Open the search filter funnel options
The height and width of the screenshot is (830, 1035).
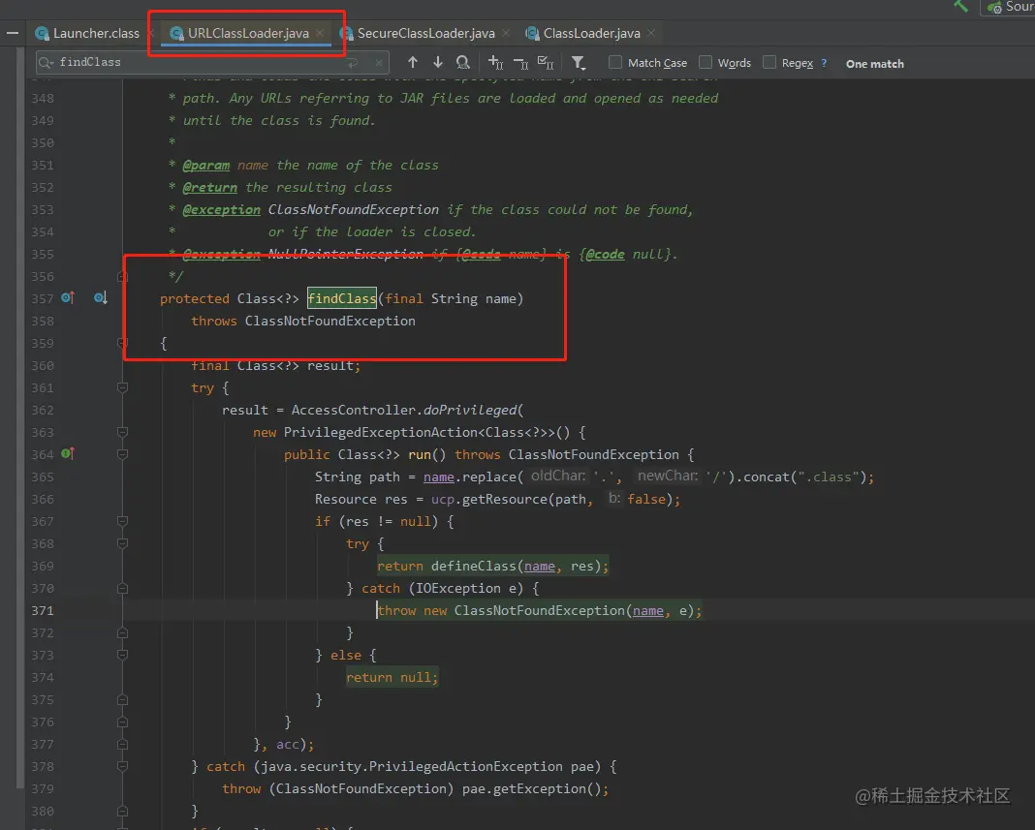(x=579, y=63)
